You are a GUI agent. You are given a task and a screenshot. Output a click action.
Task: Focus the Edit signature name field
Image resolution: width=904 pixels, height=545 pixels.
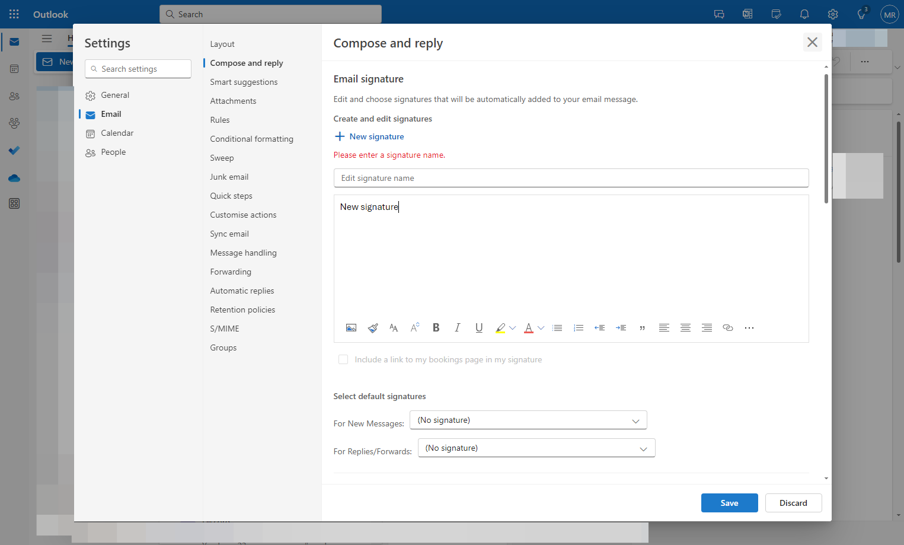click(x=571, y=178)
